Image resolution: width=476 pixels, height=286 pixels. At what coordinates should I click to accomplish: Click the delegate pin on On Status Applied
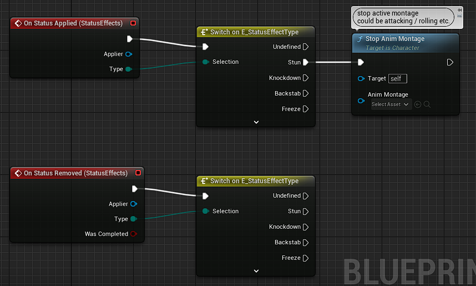click(133, 23)
